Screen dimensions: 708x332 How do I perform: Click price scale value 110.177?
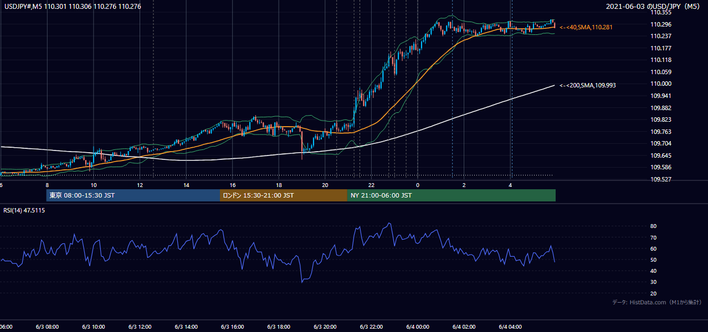coord(660,48)
